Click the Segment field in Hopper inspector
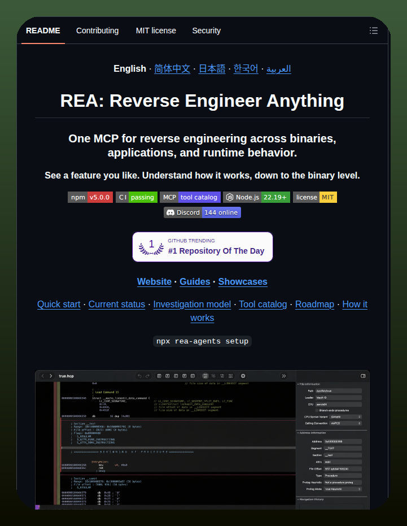The image size is (407, 526). click(343, 448)
